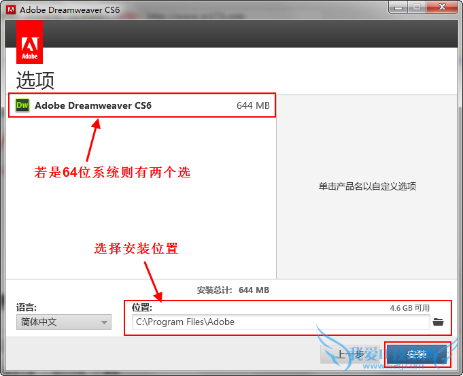Click the disabled maximize window button
The width and height of the screenshot is (463, 376).
point(417,7)
